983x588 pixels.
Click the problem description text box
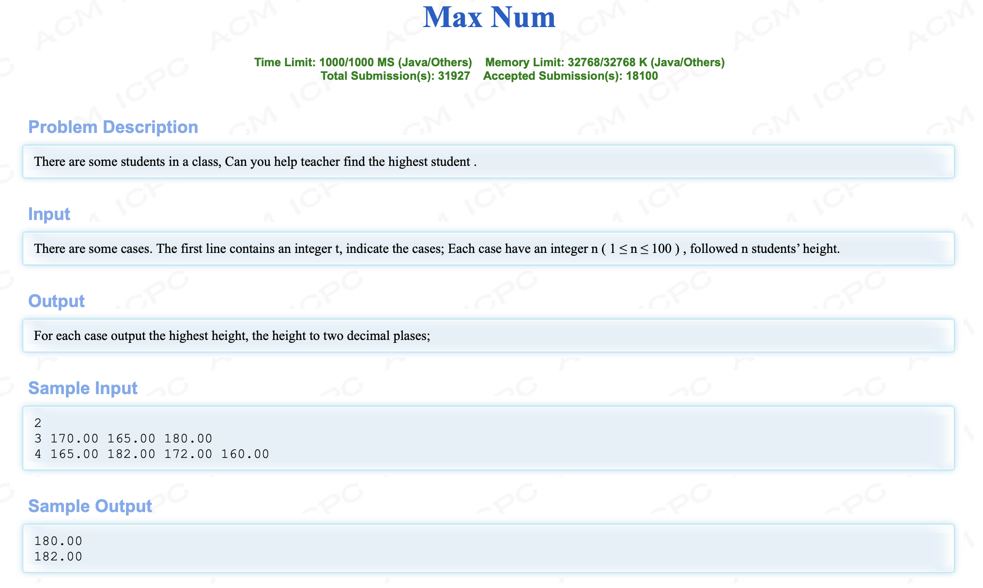coord(488,162)
